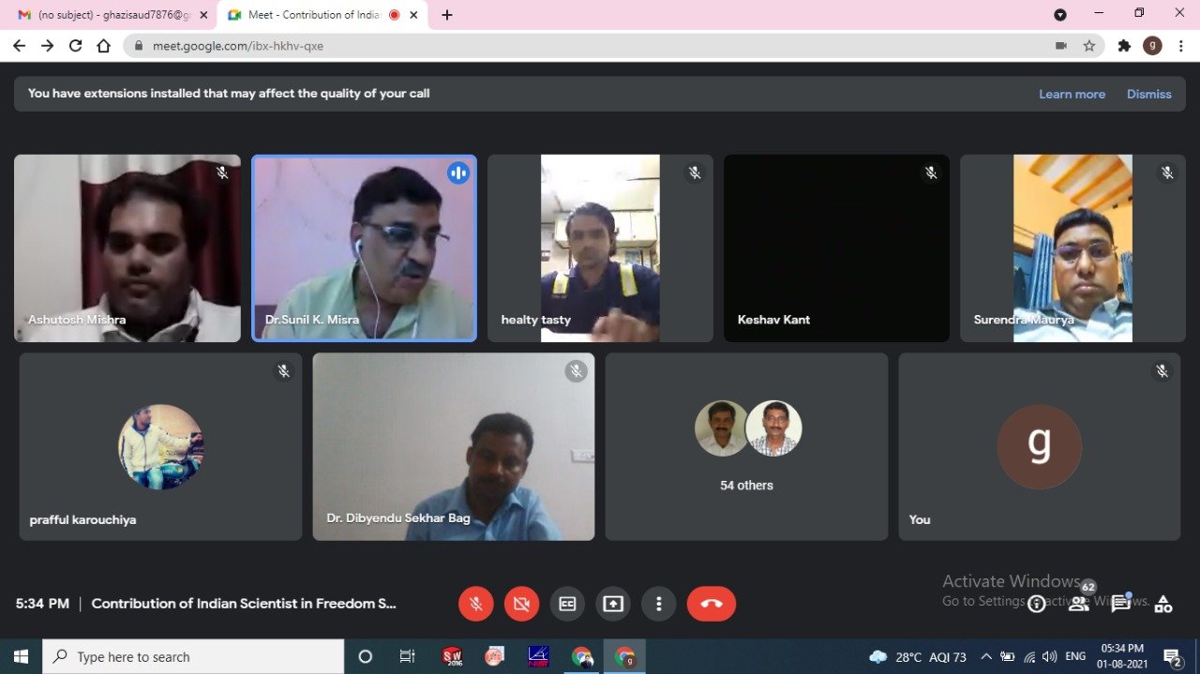The image size is (1200, 674).
Task: Click the 54 others participant tile
Action: click(746, 446)
